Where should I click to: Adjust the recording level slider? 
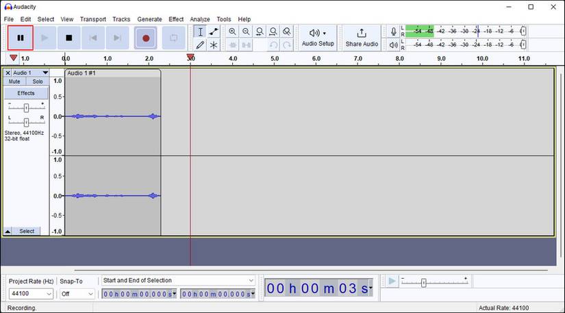(523, 32)
